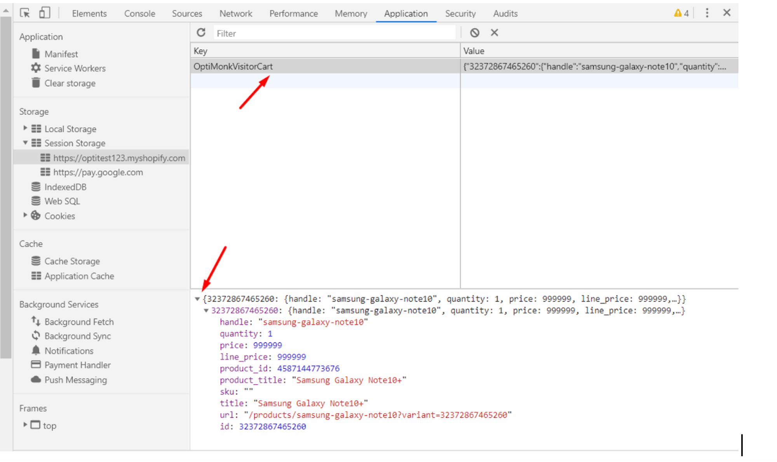The height and width of the screenshot is (462, 777).
Task: Click the Key column header
Action: coord(325,51)
